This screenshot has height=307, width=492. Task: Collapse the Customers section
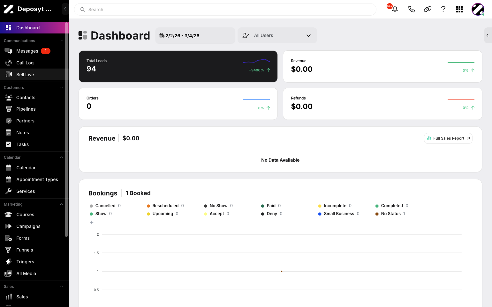click(x=62, y=88)
